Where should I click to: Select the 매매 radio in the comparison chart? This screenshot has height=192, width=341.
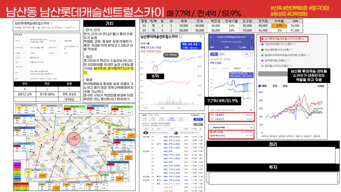coord(260,86)
